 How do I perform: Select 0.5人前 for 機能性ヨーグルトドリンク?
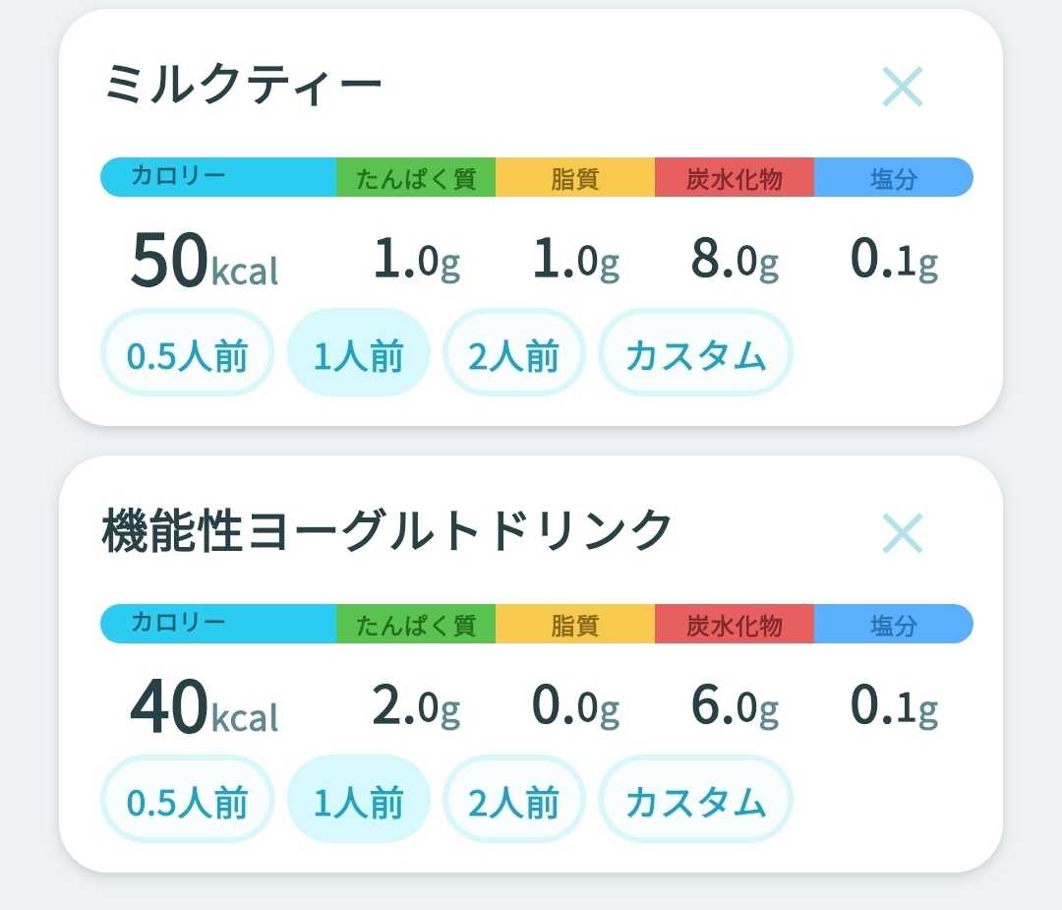[188, 800]
